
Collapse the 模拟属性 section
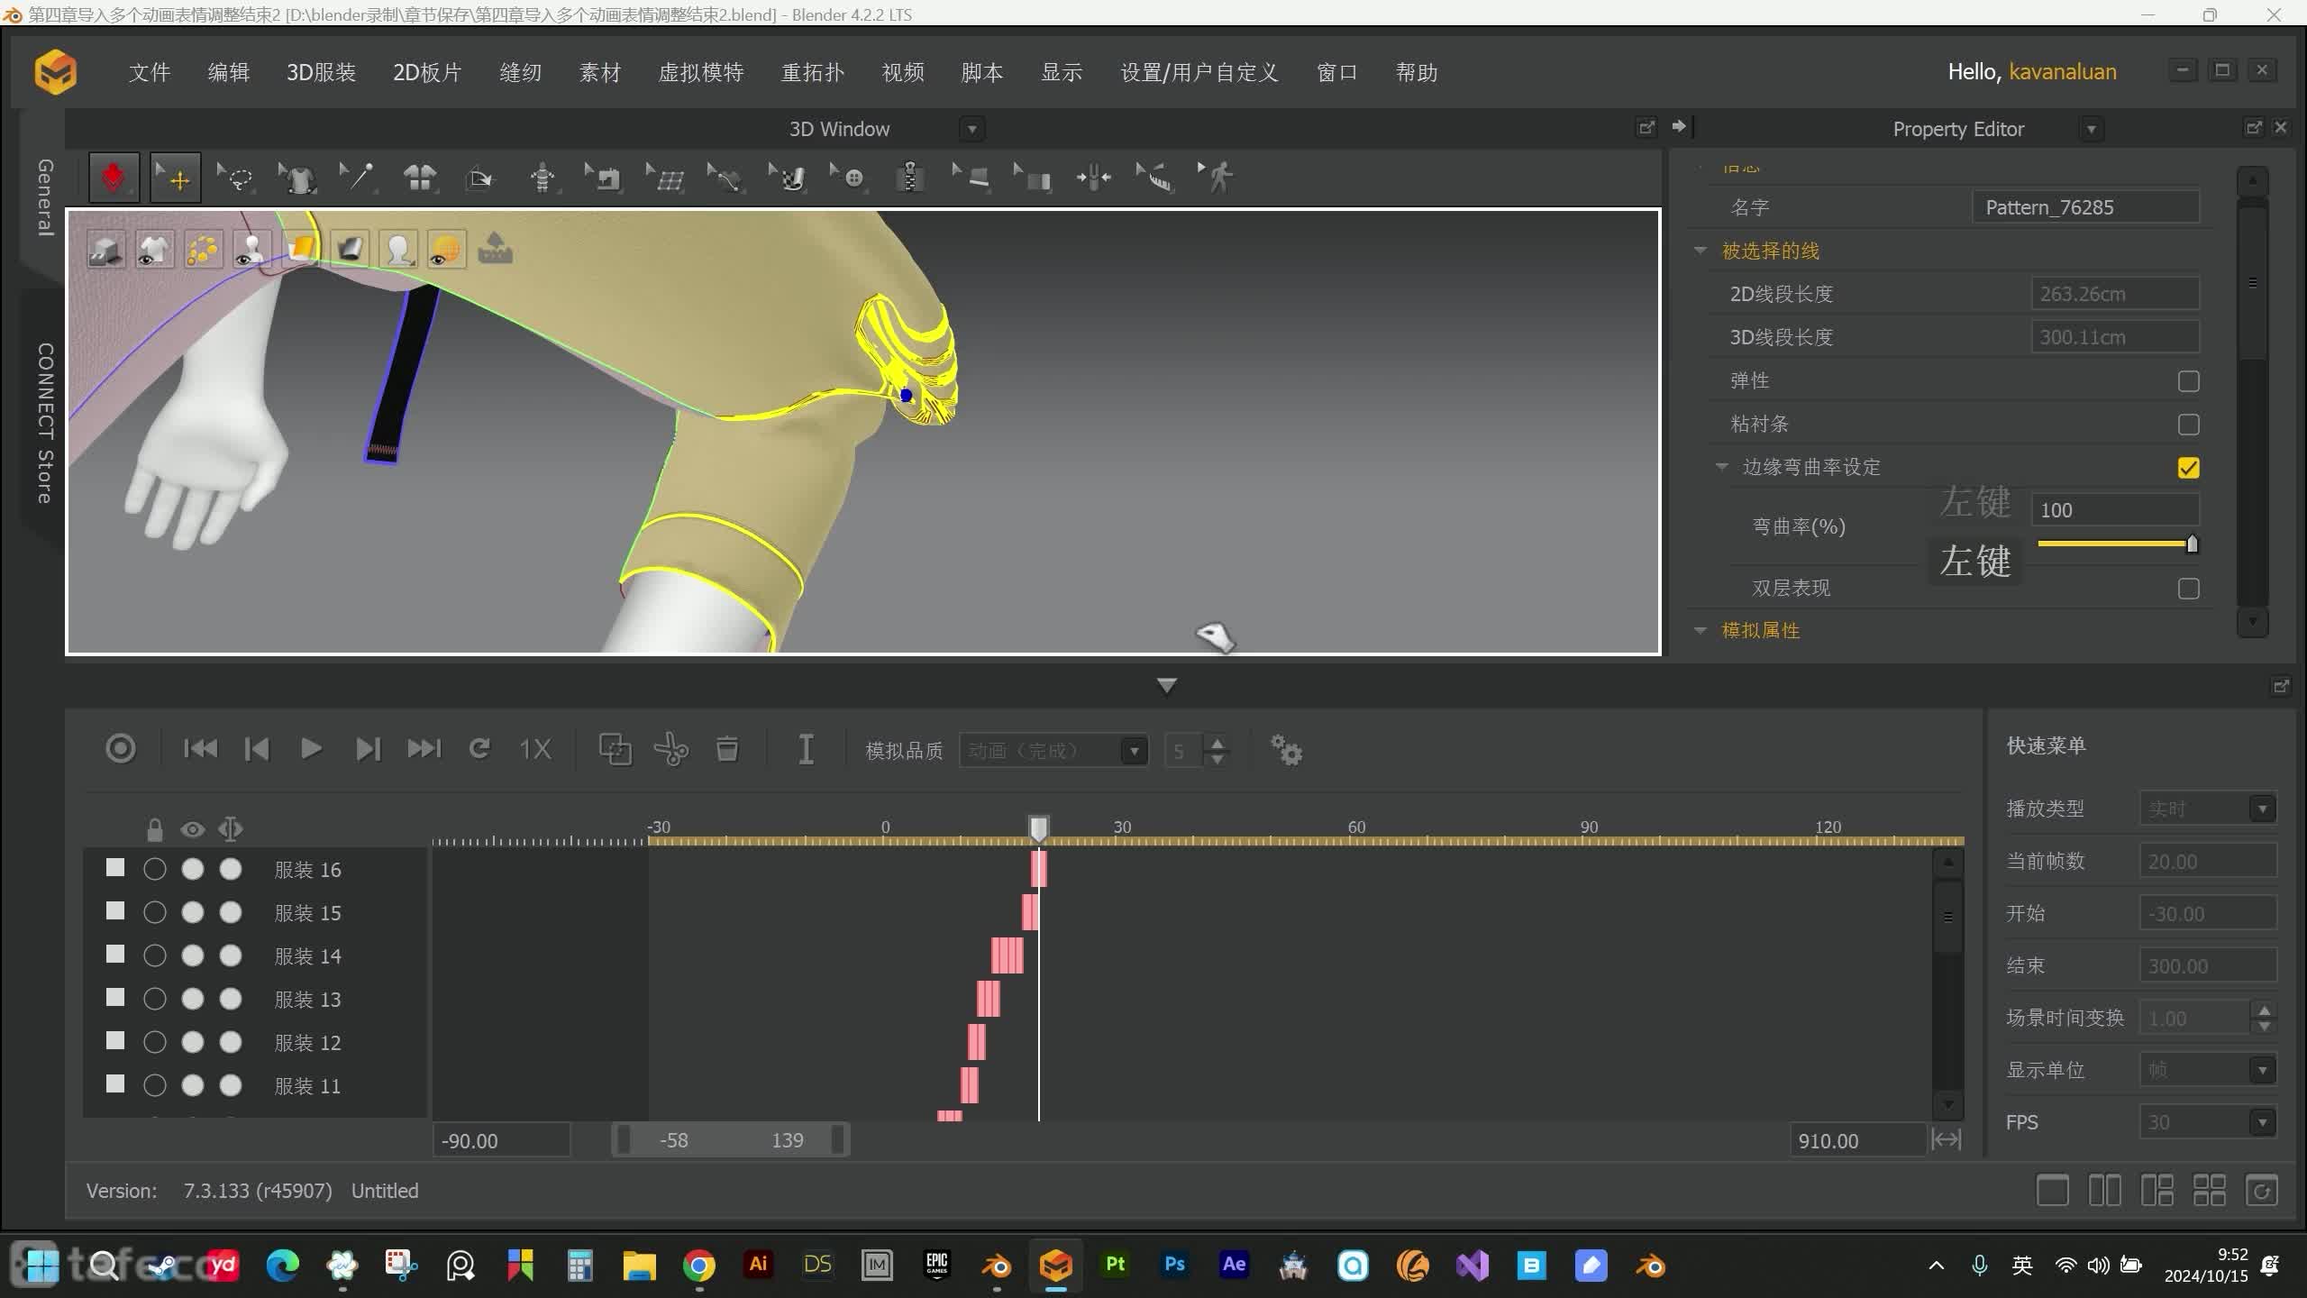point(1701,631)
